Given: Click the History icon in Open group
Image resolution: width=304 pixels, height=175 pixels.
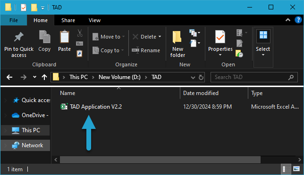Looking at the screenshot, I should [x=239, y=54].
